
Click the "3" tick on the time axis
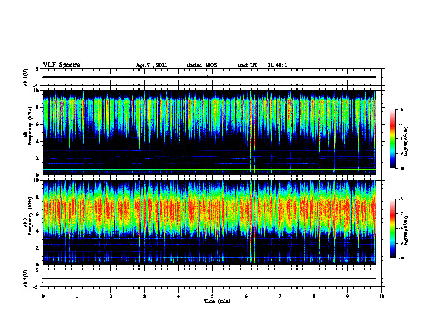(x=144, y=296)
